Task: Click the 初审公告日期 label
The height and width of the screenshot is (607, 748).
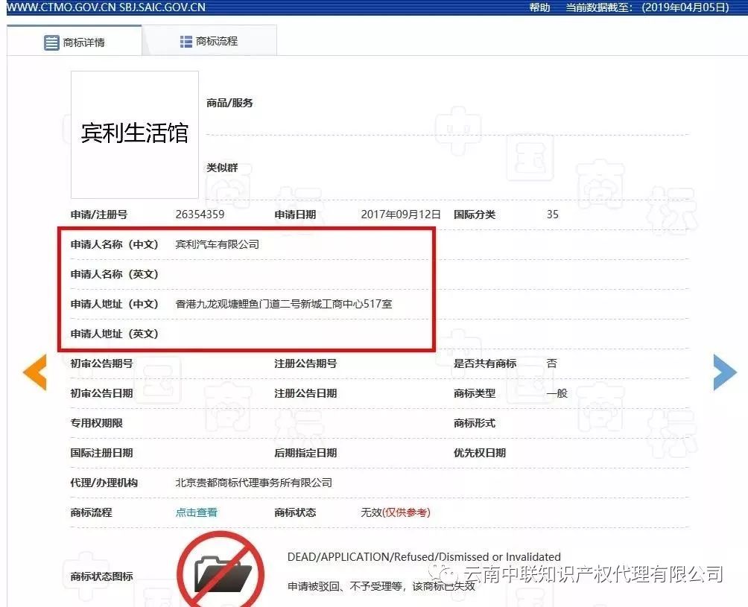Action: (x=101, y=393)
